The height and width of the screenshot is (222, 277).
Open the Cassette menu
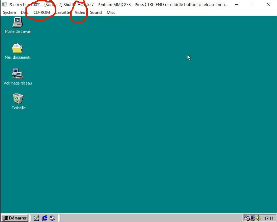63,12
